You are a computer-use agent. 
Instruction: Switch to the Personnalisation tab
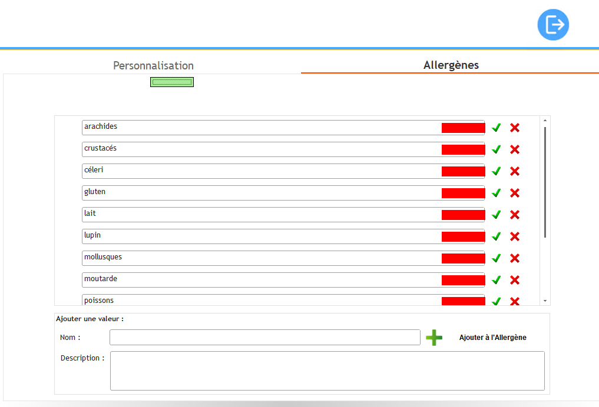[x=153, y=65]
